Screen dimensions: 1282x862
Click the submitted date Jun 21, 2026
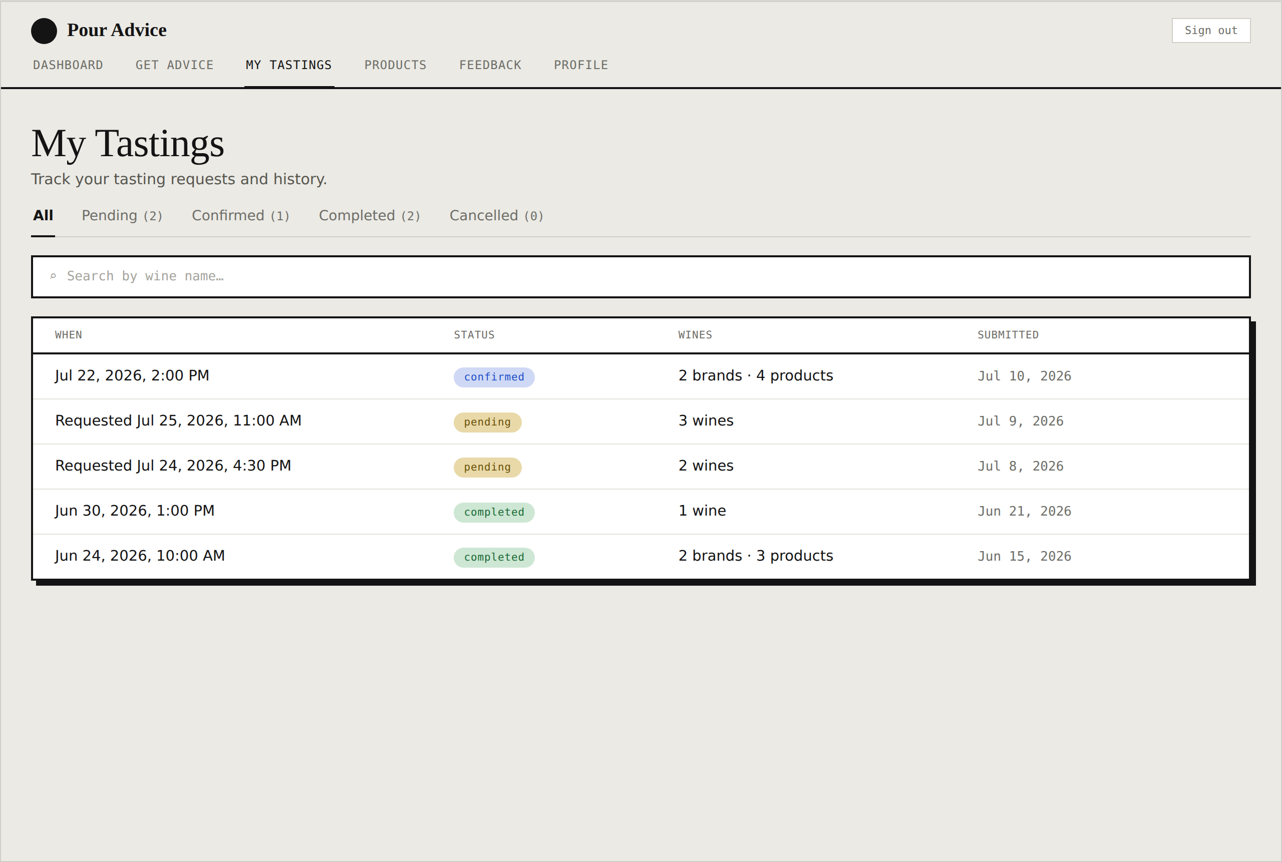pos(1024,511)
